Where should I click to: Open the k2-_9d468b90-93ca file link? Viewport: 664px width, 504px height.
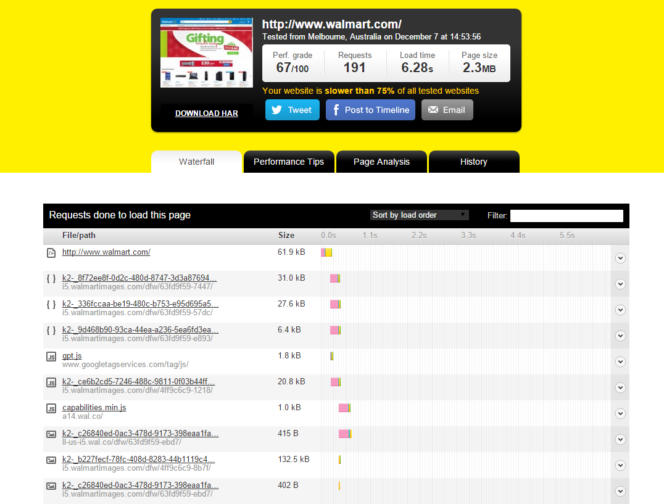pyautogui.click(x=140, y=329)
